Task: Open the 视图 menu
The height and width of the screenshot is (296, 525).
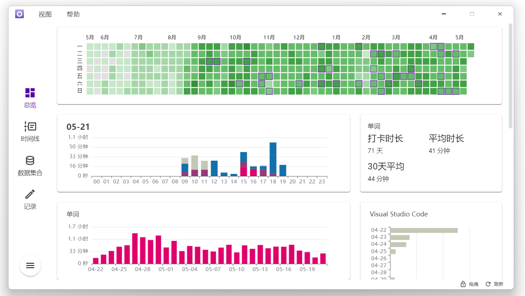Action: (45, 14)
